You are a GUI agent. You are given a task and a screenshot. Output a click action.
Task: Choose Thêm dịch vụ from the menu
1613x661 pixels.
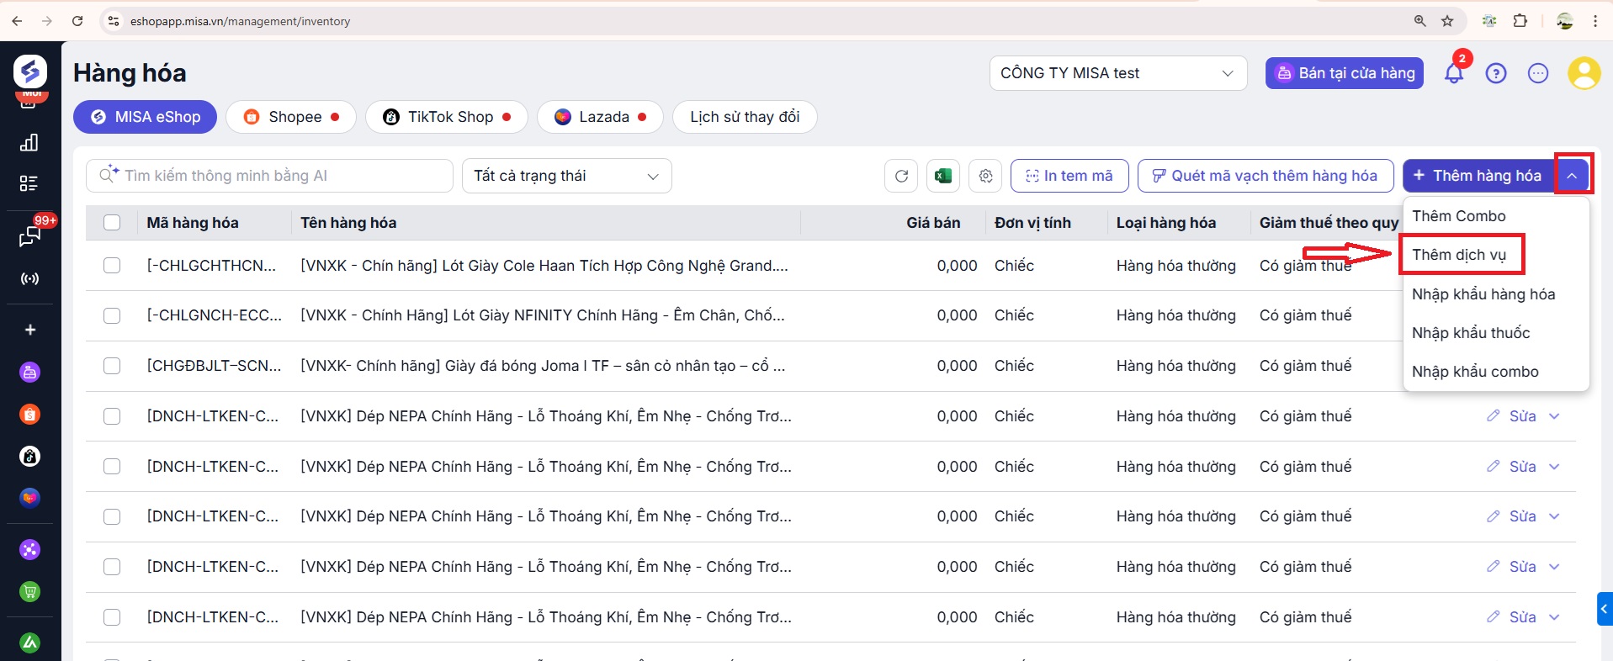pos(1459,255)
